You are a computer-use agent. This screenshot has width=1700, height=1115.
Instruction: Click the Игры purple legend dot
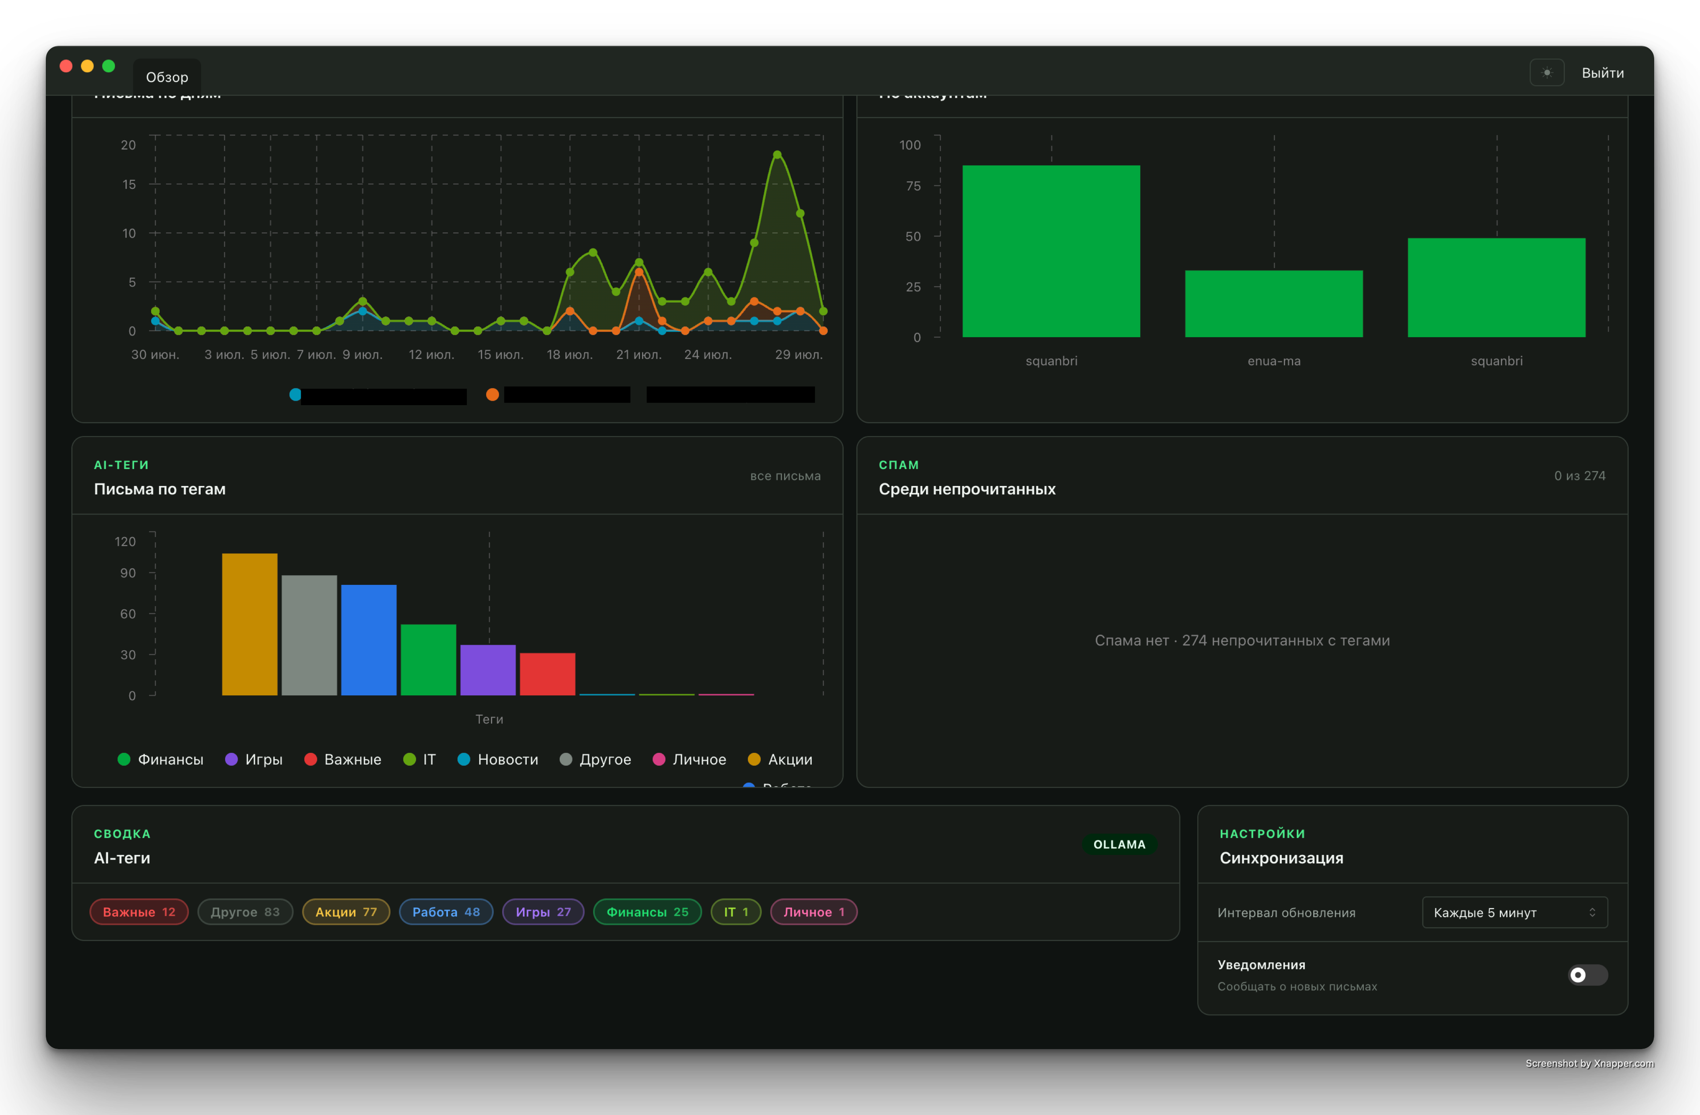pyautogui.click(x=232, y=760)
